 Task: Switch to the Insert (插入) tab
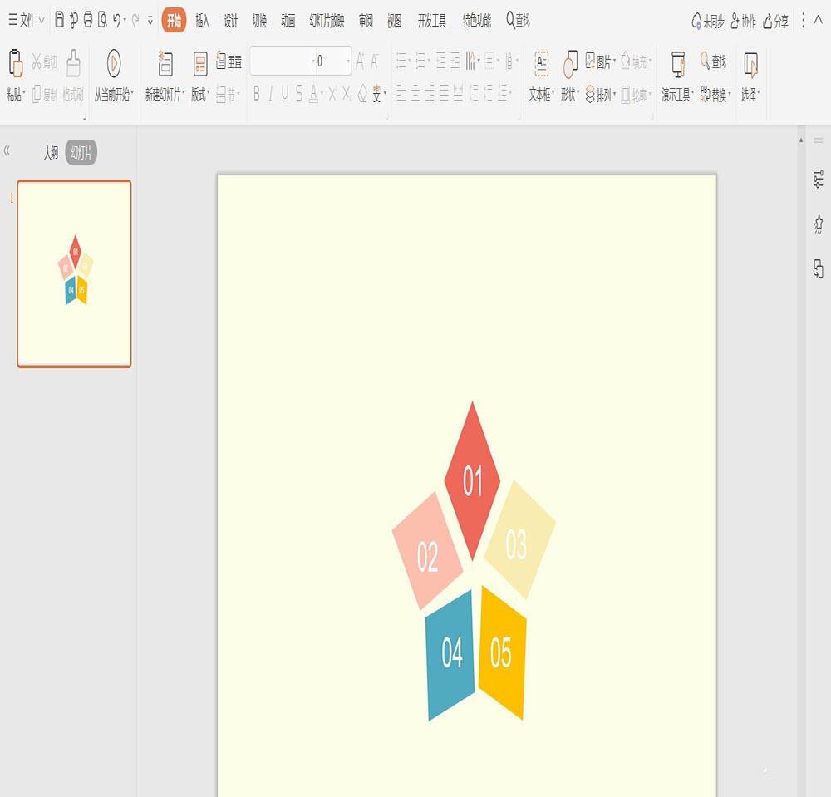202,22
